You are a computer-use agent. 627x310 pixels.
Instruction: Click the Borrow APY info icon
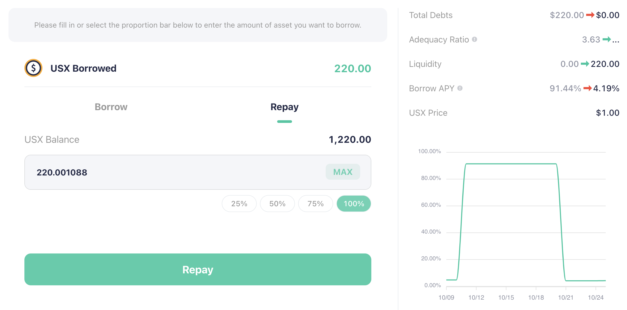click(460, 88)
